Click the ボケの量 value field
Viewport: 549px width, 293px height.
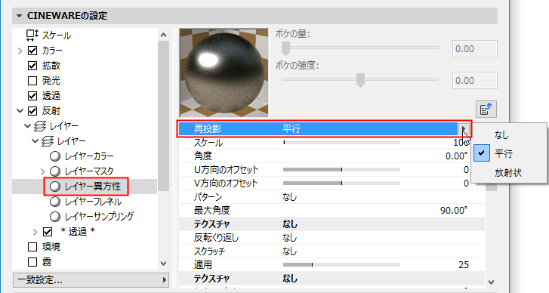coord(475,48)
